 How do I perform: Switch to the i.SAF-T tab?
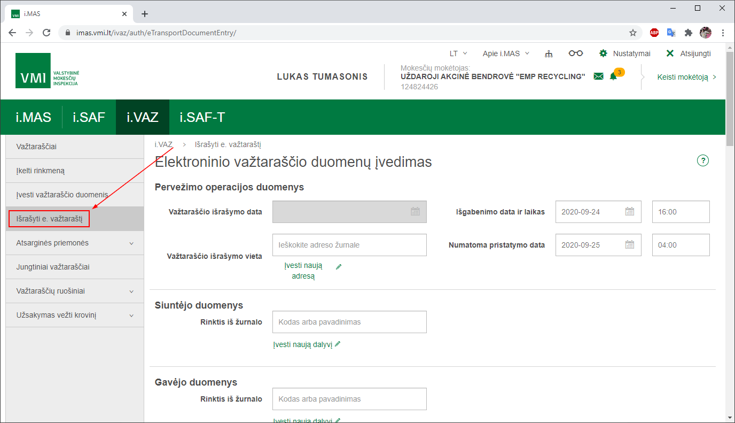202,117
